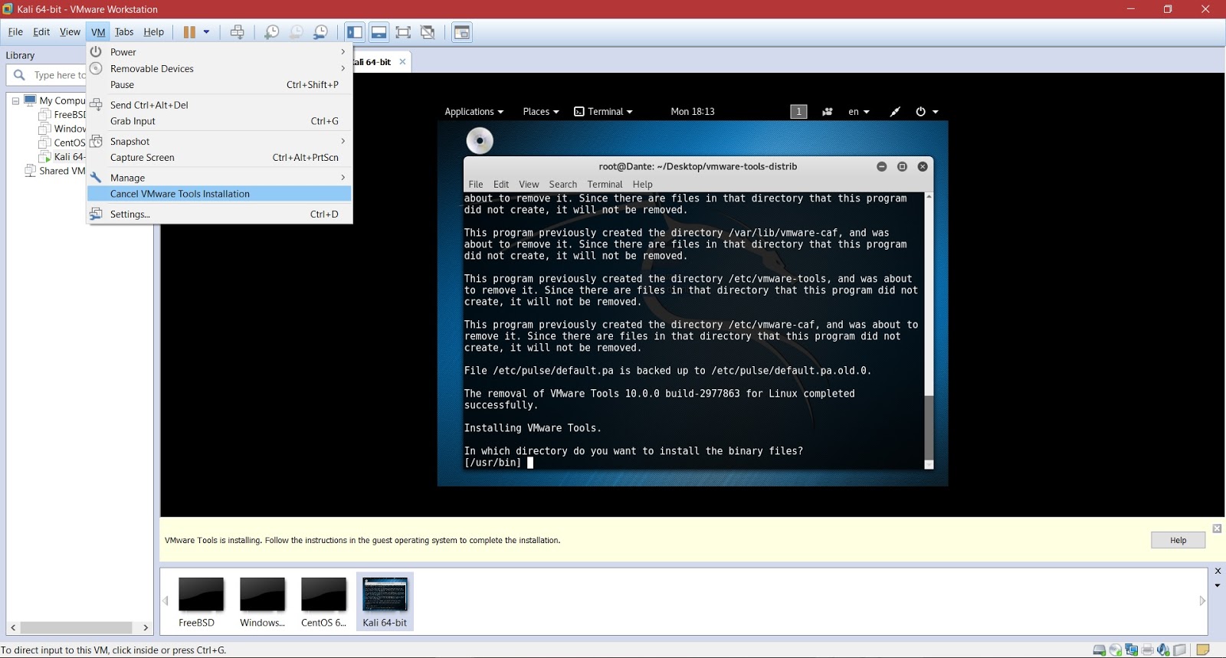Open Settings... from the VM menu
The image size is (1226, 658).
click(x=220, y=214)
